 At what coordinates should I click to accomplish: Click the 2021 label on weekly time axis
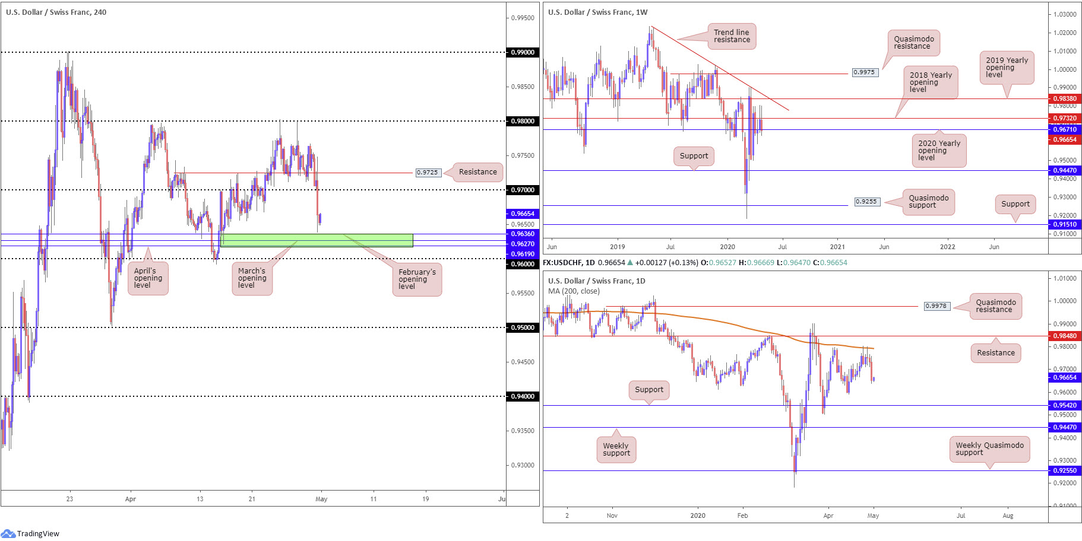tap(837, 247)
